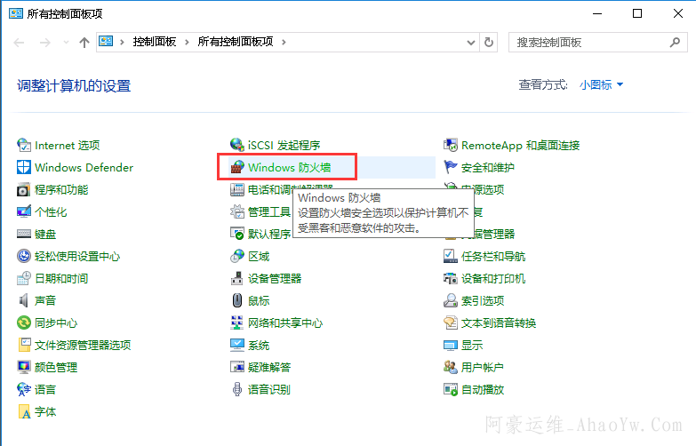
Task: Expand the chevron before 控制面板 breadcrumb
Action: (122, 42)
